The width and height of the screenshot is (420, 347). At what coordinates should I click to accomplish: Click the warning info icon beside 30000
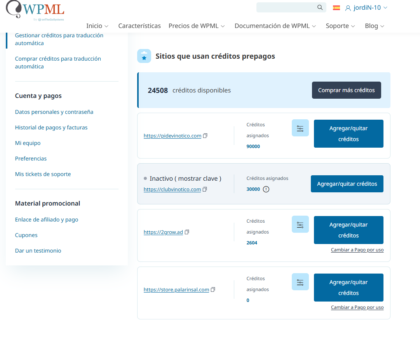click(266, 190)
